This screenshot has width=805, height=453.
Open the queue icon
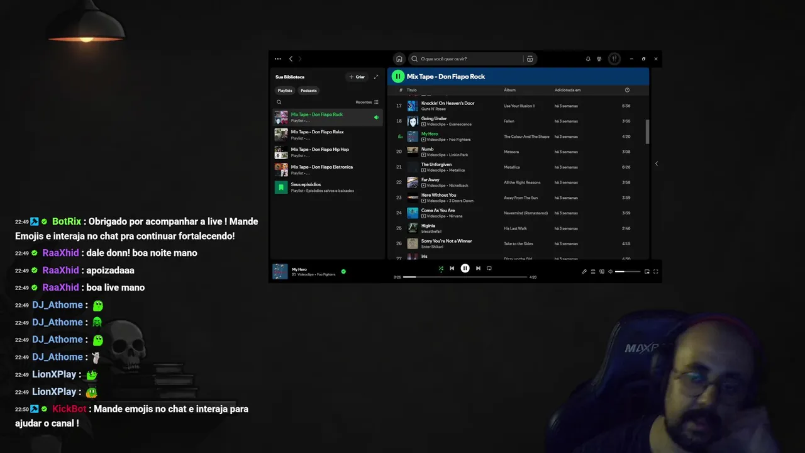[593, 272]
